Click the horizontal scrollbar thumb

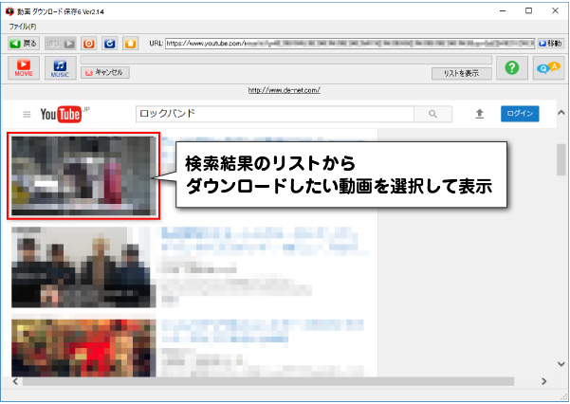(268, 381)
